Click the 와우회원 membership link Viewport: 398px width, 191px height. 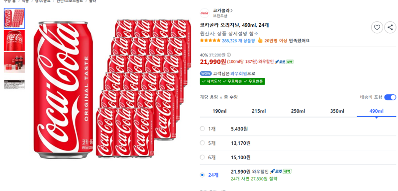(x=239, y=73)
